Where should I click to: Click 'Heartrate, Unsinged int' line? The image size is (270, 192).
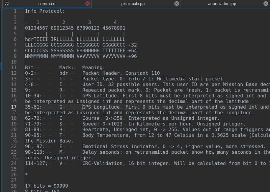coord(176,130)
